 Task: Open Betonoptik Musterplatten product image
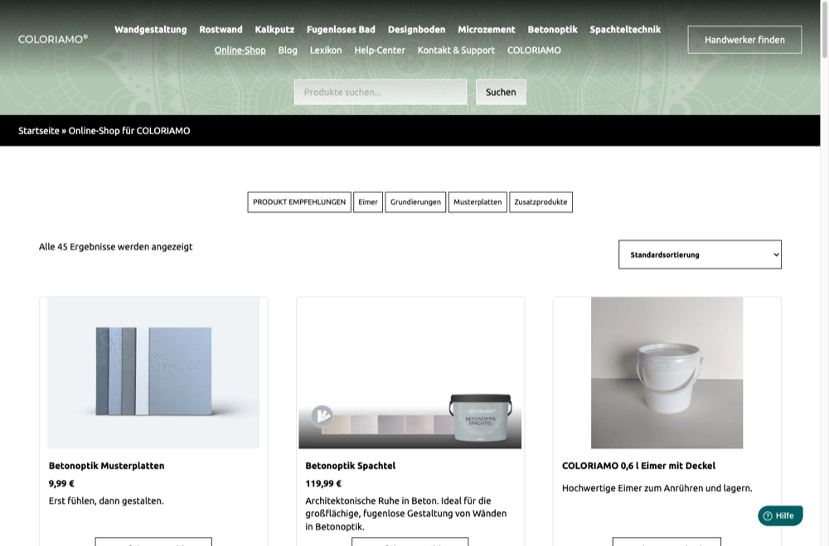(153, 373)
